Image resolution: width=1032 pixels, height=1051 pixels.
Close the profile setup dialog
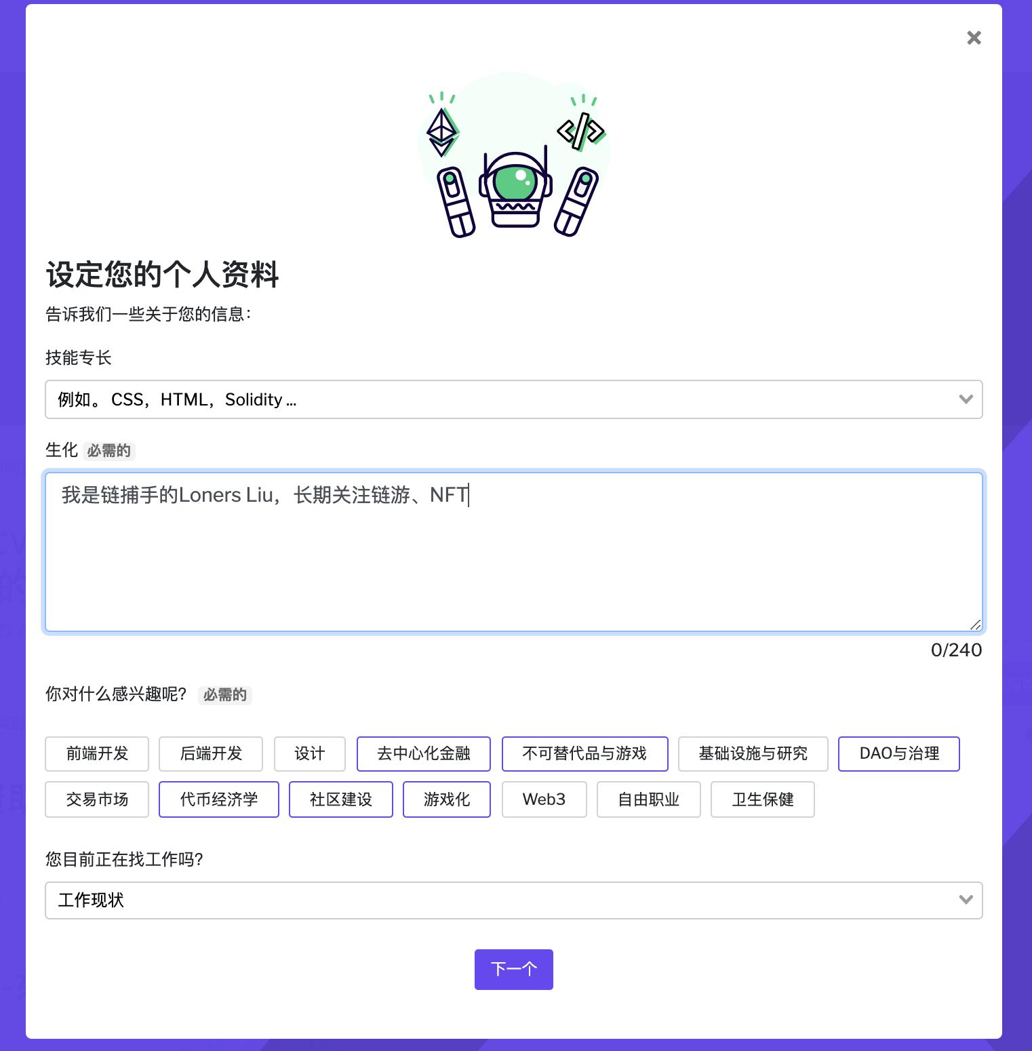(974, 38)
